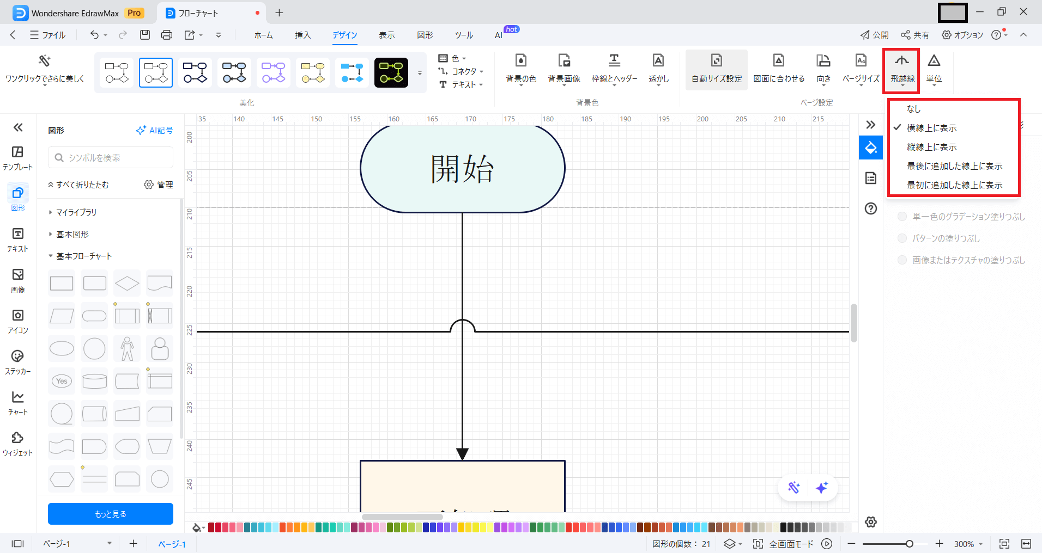This screenshot has height=553, width=1042.
Task: Select 最初に追加した線上に表示 option
Action: click(x=954, y=185)
